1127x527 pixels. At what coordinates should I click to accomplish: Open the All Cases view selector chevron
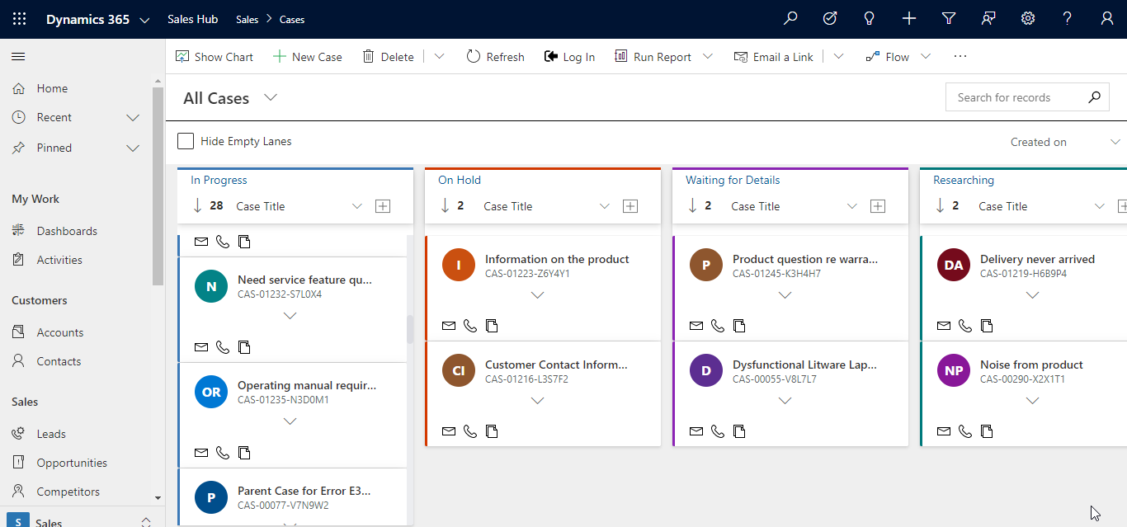270,97
